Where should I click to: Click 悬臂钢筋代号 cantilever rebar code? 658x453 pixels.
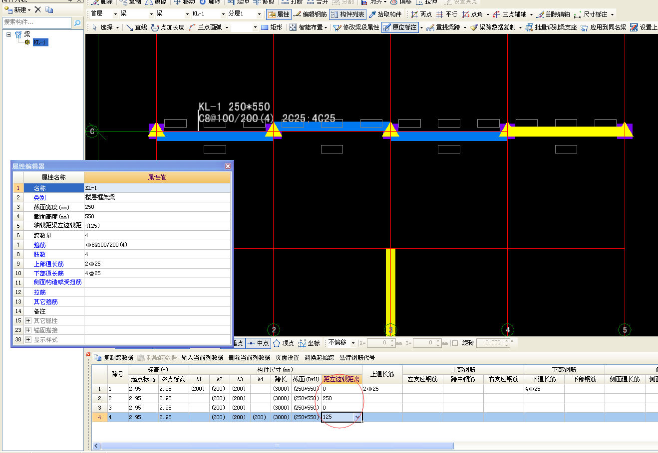(x=357, y=357)
